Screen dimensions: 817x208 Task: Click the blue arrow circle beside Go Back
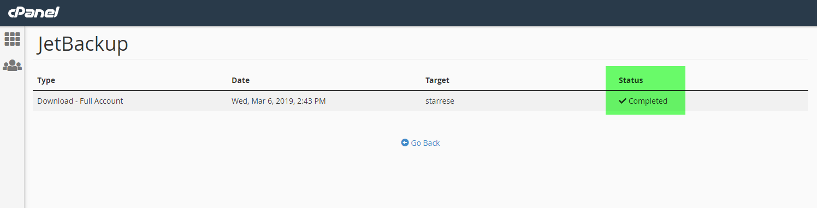[x=405, y=142]
